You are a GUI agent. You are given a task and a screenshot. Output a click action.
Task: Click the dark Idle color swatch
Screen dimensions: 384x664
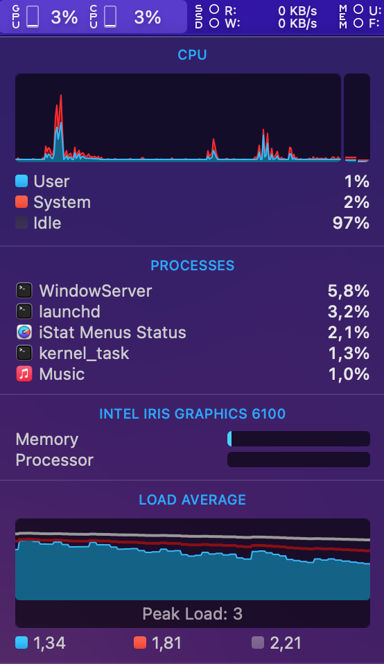[21, 222]
